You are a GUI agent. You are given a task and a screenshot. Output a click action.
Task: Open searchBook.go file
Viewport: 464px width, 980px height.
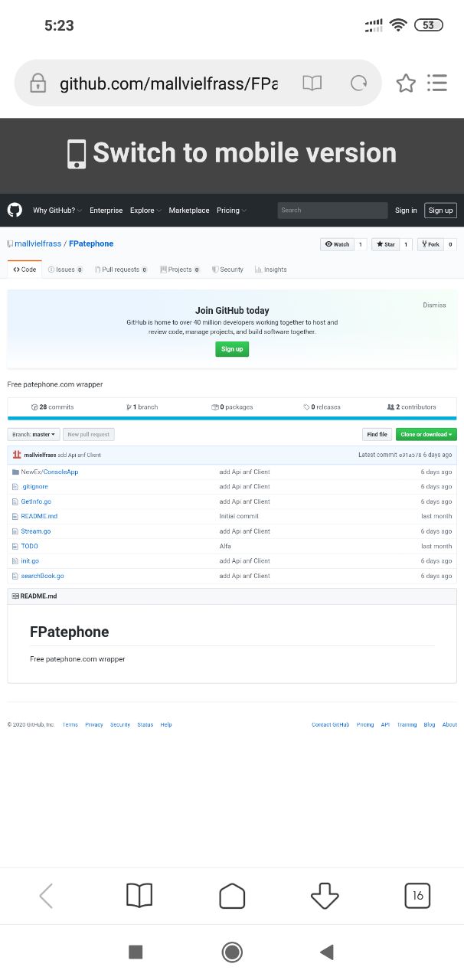point(42,576)
